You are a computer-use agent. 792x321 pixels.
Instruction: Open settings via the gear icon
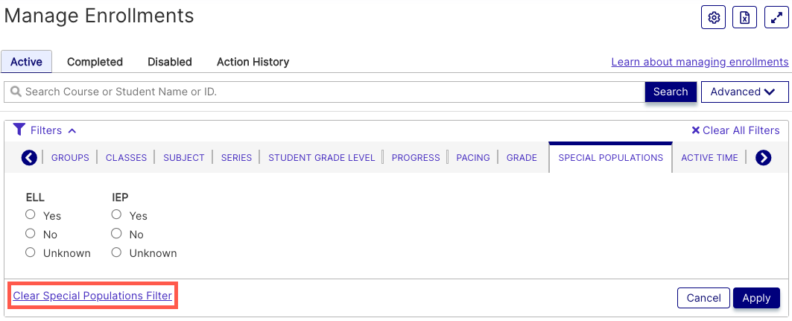point(713,18)
